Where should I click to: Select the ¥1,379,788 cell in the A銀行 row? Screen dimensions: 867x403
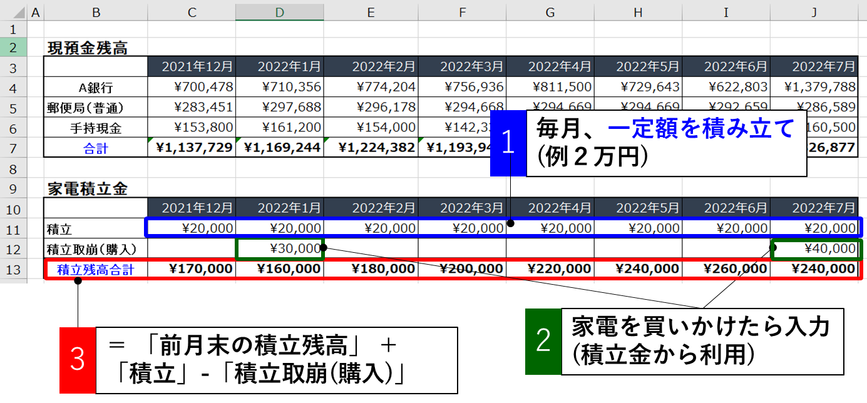(x=814, y=87)
